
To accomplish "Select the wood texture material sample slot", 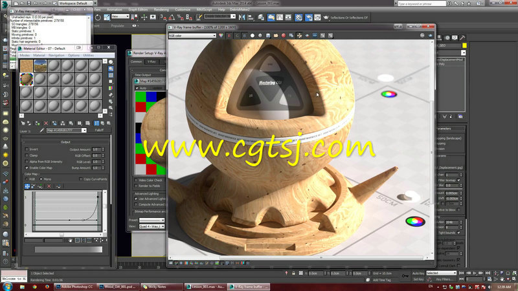I will 27,66.
